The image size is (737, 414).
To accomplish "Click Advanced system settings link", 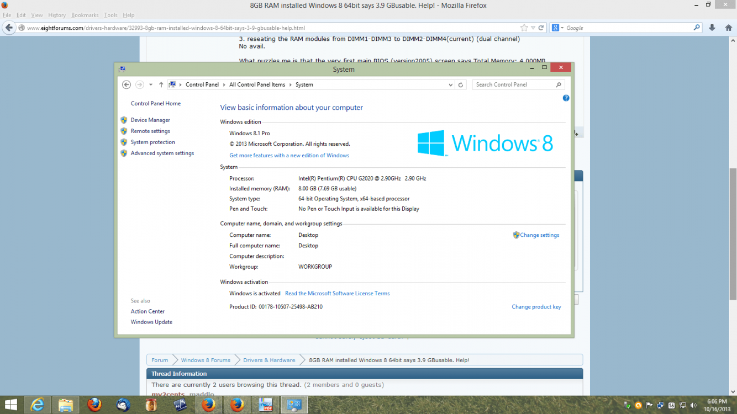I will 162,153.
